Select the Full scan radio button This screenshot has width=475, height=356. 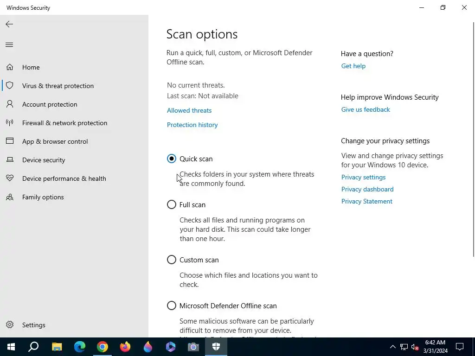(172, 204)
